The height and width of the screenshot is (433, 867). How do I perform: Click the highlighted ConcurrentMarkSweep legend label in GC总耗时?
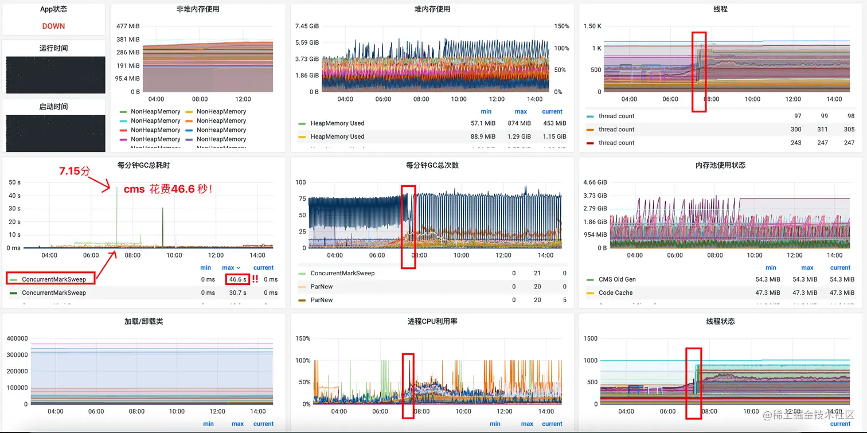coord(54,279)
